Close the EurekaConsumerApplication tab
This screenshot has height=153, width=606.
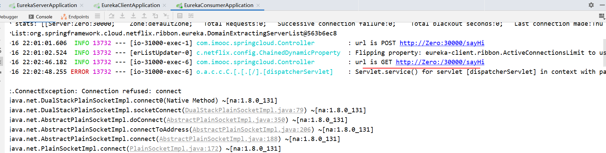[x=258, y=5]
